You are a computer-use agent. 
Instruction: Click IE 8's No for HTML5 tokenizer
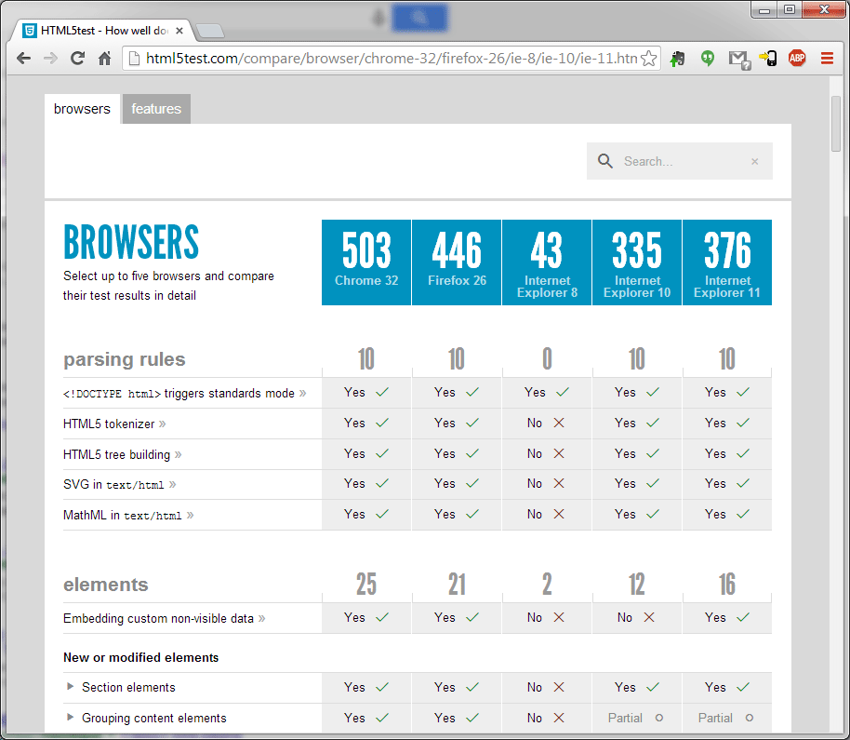[x=547, y=424]
